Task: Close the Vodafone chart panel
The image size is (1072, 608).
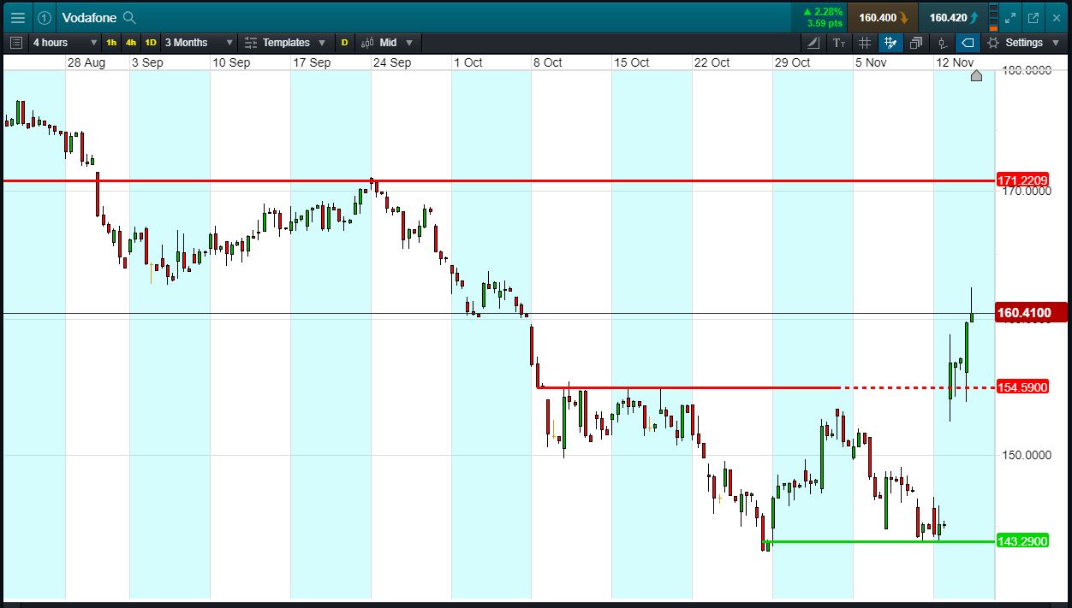Action: (1057, 17)
